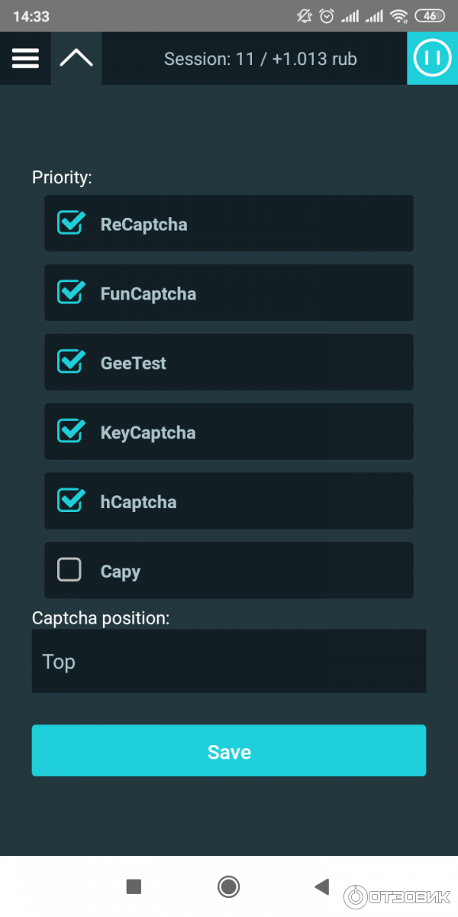Uncheck the FunCaptcha checkbox
The height and width of the screenshot is (917, 458).
70,293
